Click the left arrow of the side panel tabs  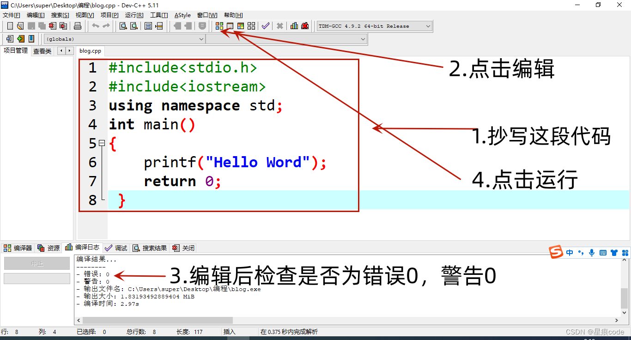[61, 51]
